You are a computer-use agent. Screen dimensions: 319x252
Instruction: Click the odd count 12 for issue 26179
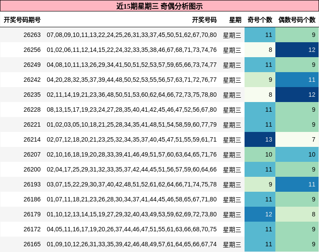click(260, 214)
